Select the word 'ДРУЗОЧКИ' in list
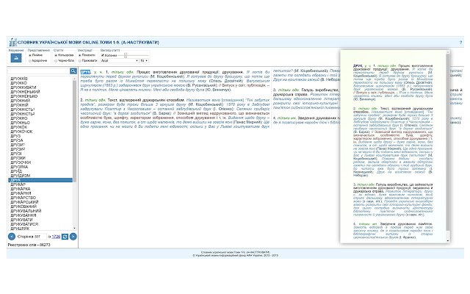The image size is (470, 294). (x=21, y=162)
